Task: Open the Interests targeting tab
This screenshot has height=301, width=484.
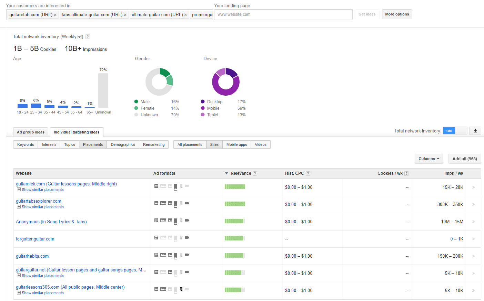Action: tap(49, 144)
